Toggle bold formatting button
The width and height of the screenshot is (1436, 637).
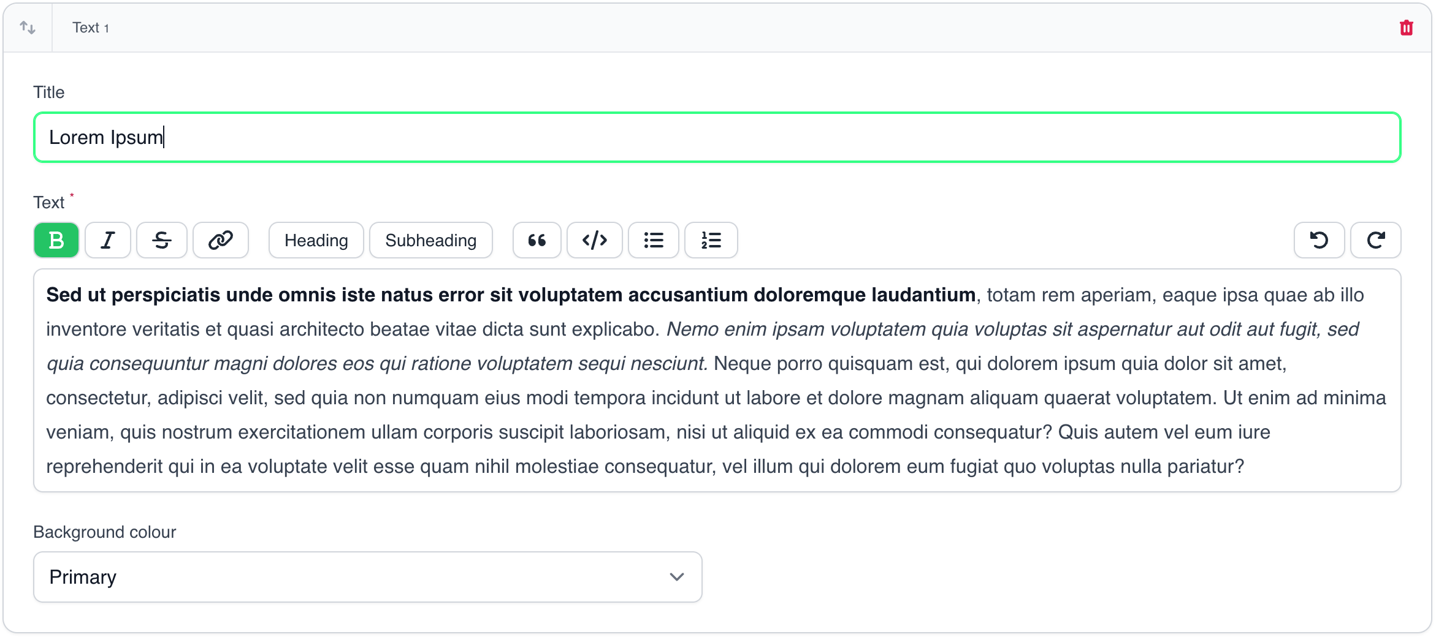pyautogui.click(x=56, y=240)
